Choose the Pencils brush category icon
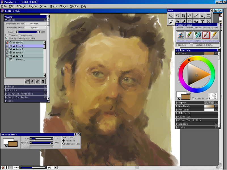 pyautogui.click(x=215, y=35)
